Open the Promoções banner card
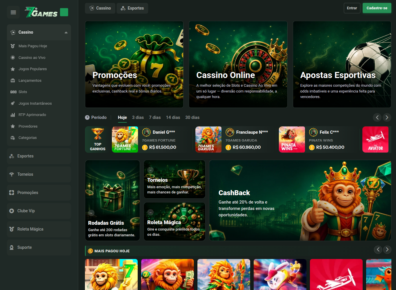The image size is (396, 290). 134,64
